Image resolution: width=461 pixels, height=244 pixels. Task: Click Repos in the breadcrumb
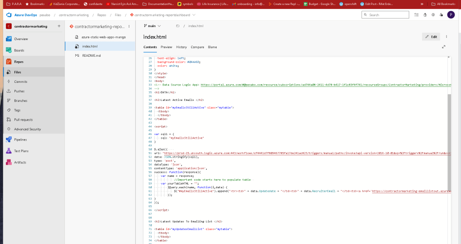pos(102,15)
